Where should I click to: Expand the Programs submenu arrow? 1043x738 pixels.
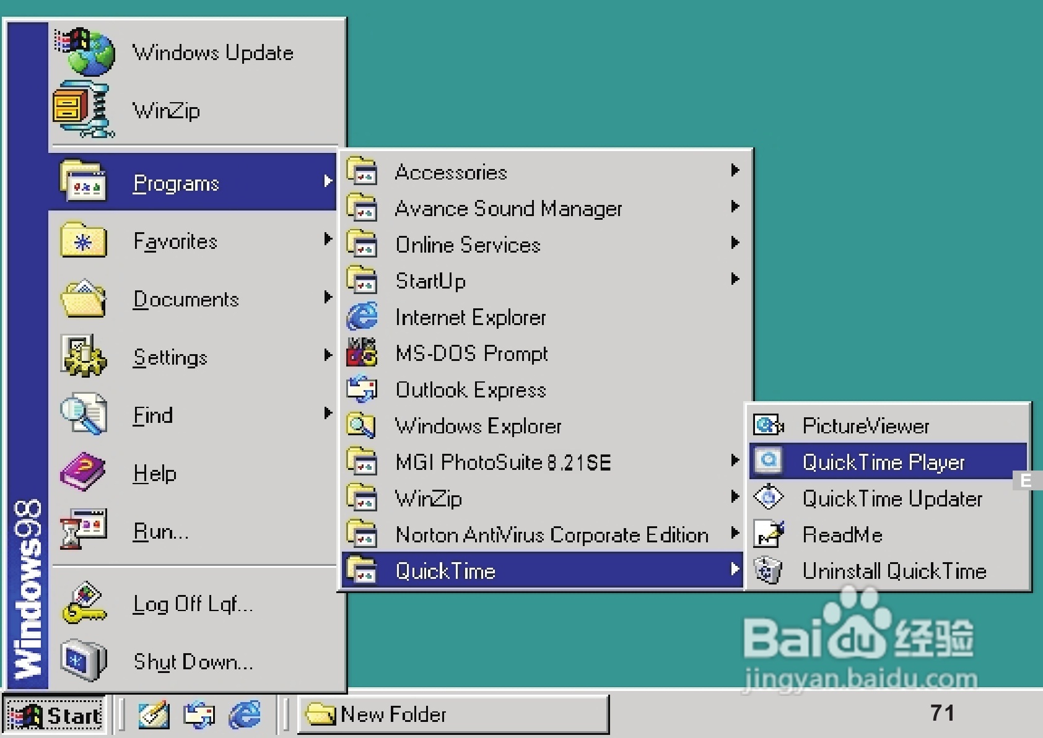[x=328, y=181]
